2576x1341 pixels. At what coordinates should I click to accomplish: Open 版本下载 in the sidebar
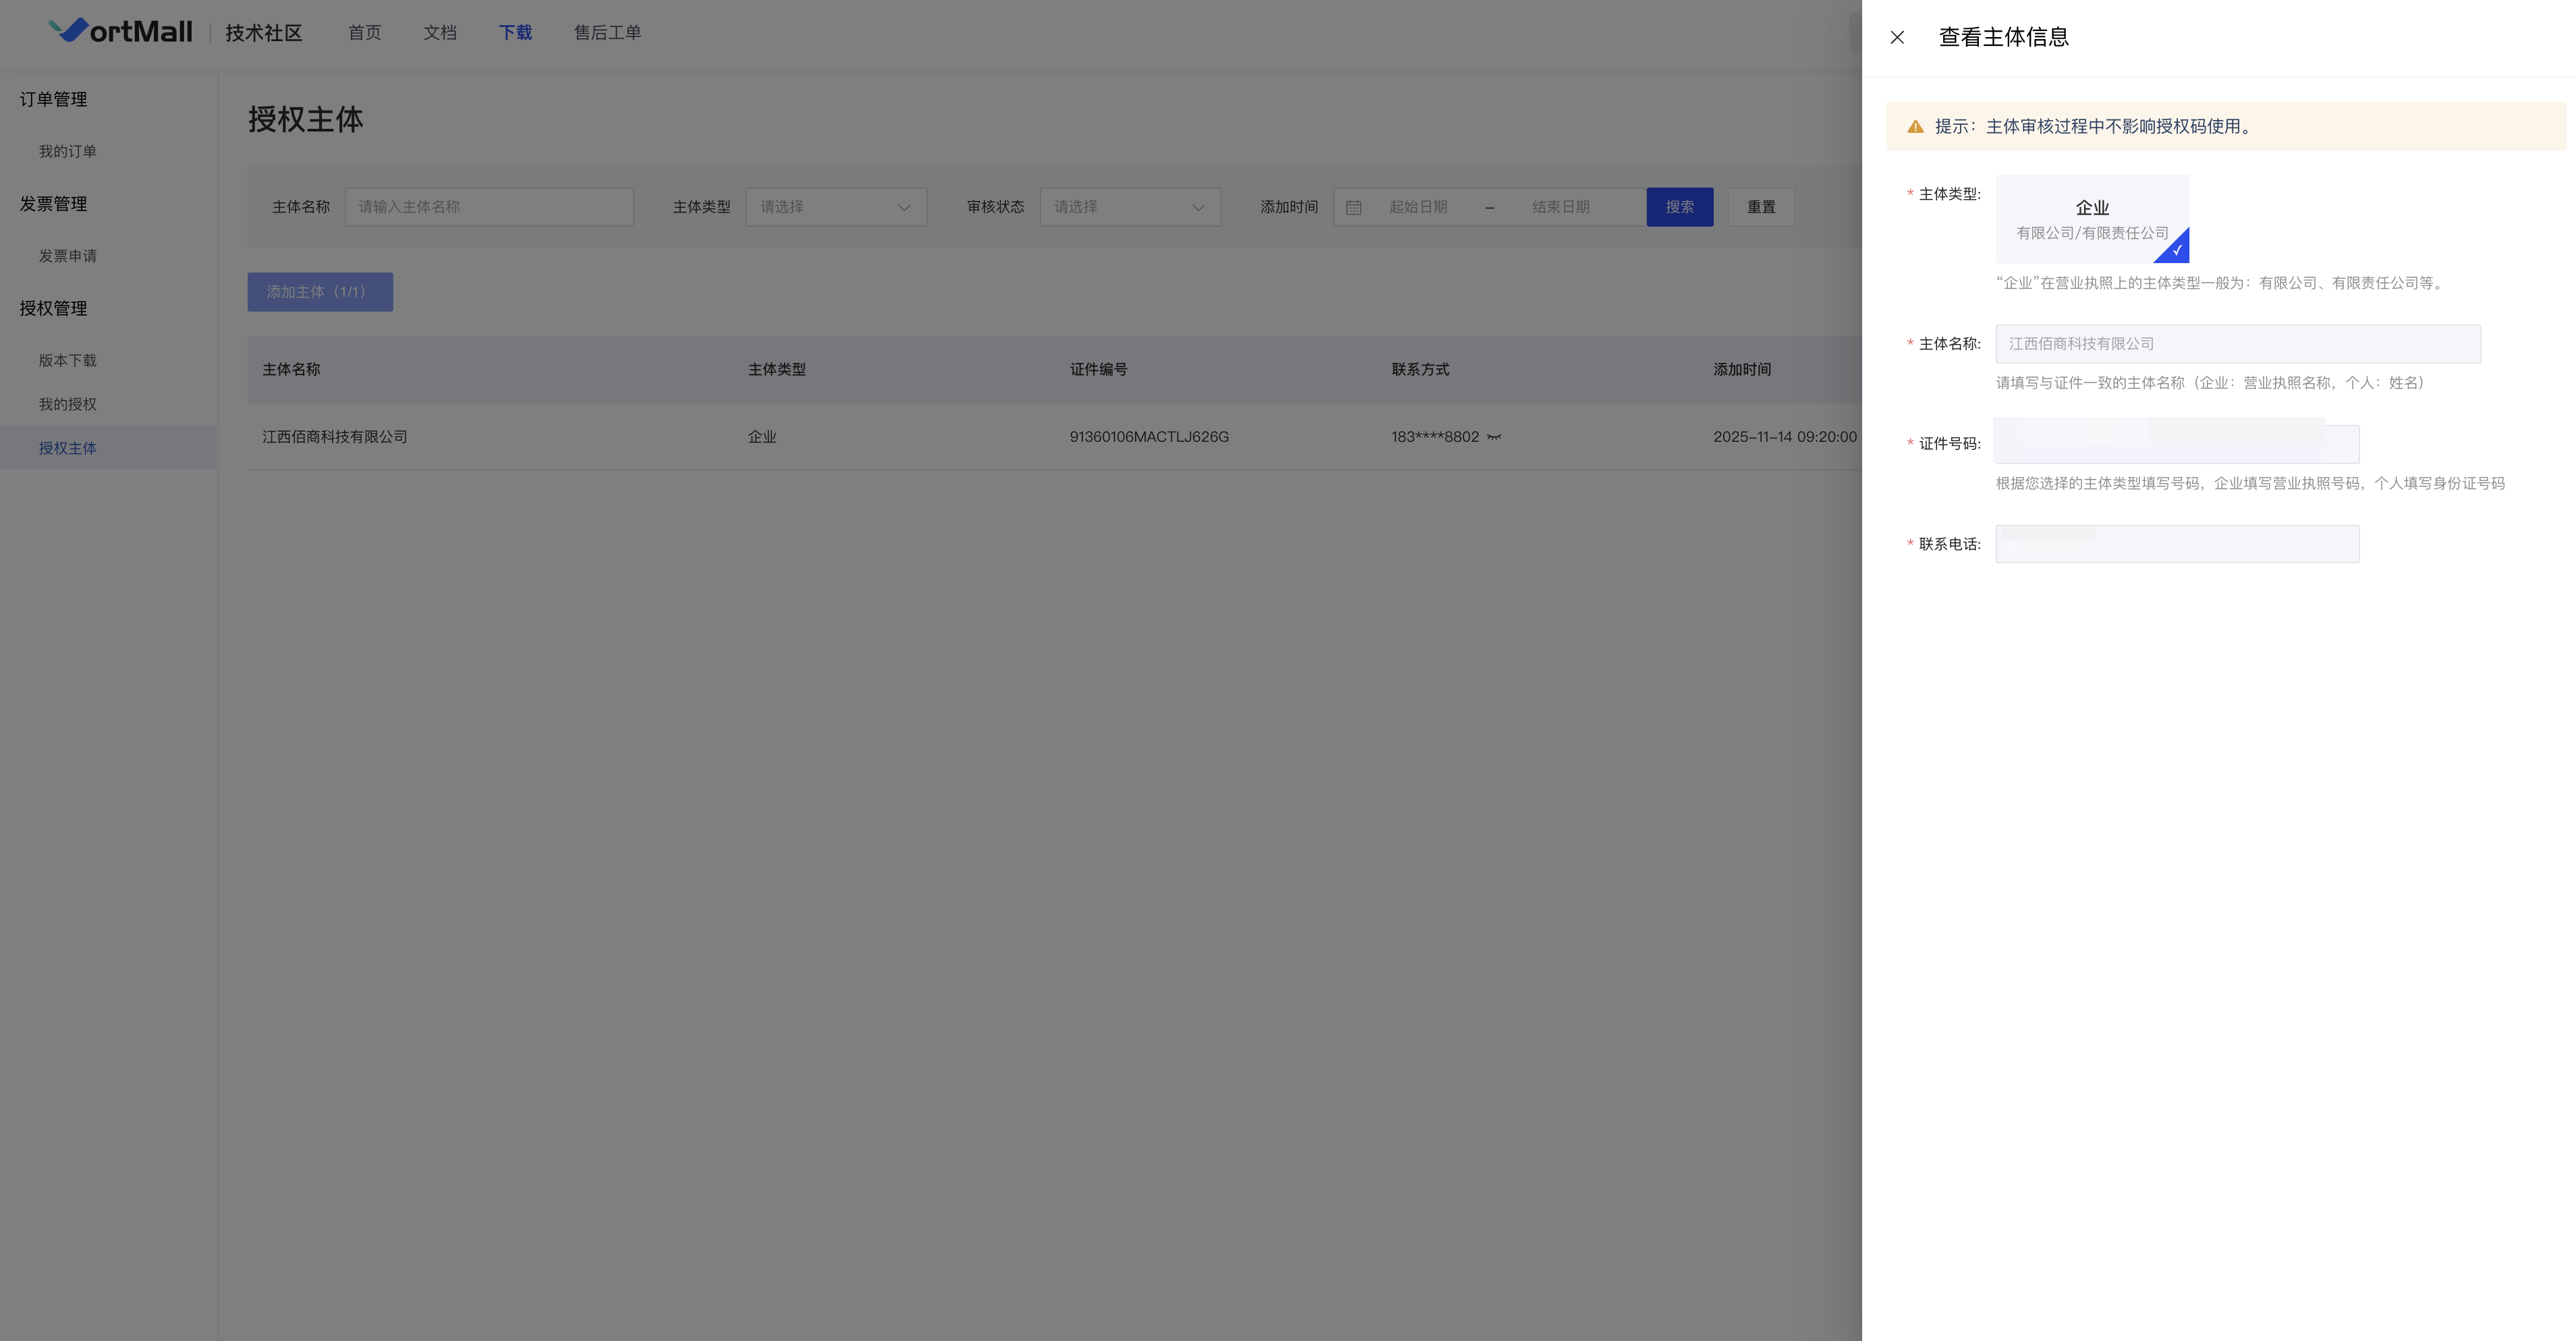[x=68, y=360]
